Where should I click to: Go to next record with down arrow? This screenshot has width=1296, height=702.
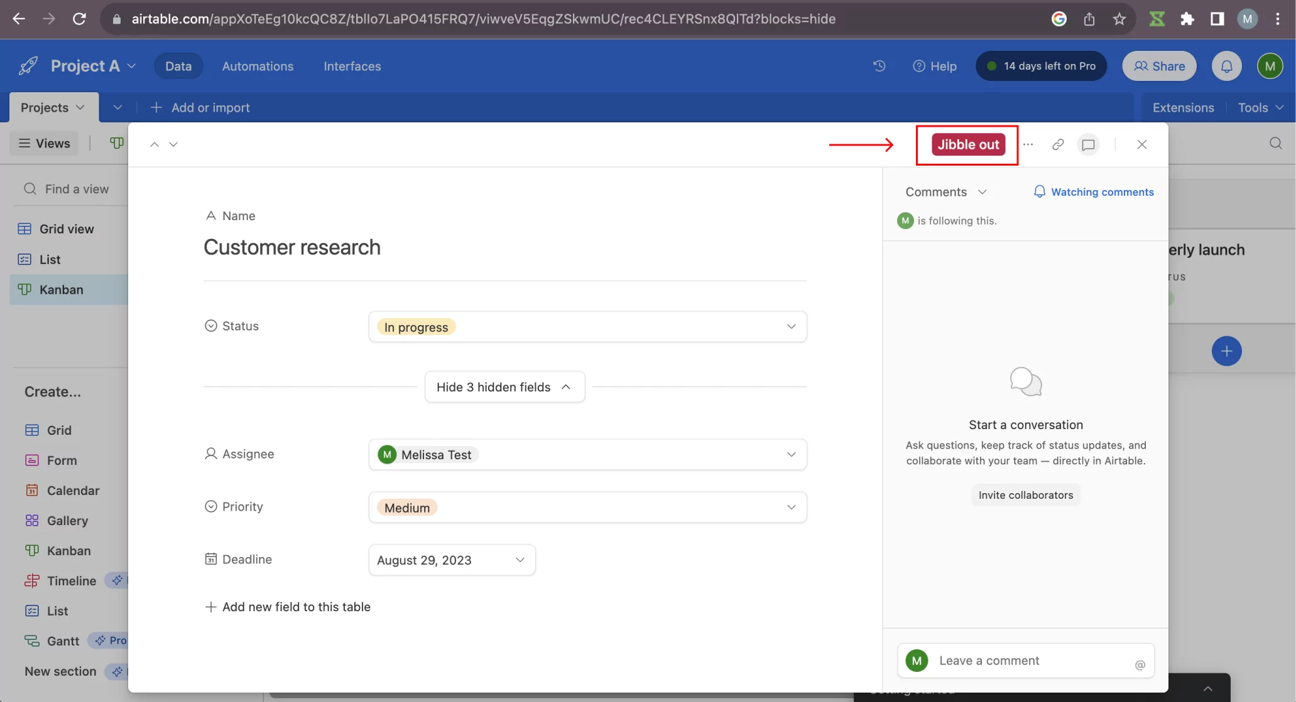click(173, 144)
